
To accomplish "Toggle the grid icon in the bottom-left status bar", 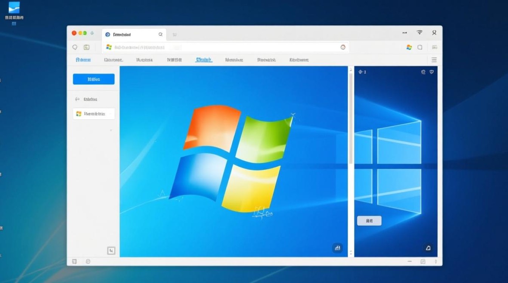I will [74, 261].
